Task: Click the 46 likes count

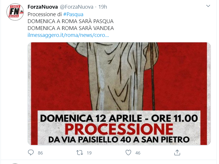Action: point(138,153)
